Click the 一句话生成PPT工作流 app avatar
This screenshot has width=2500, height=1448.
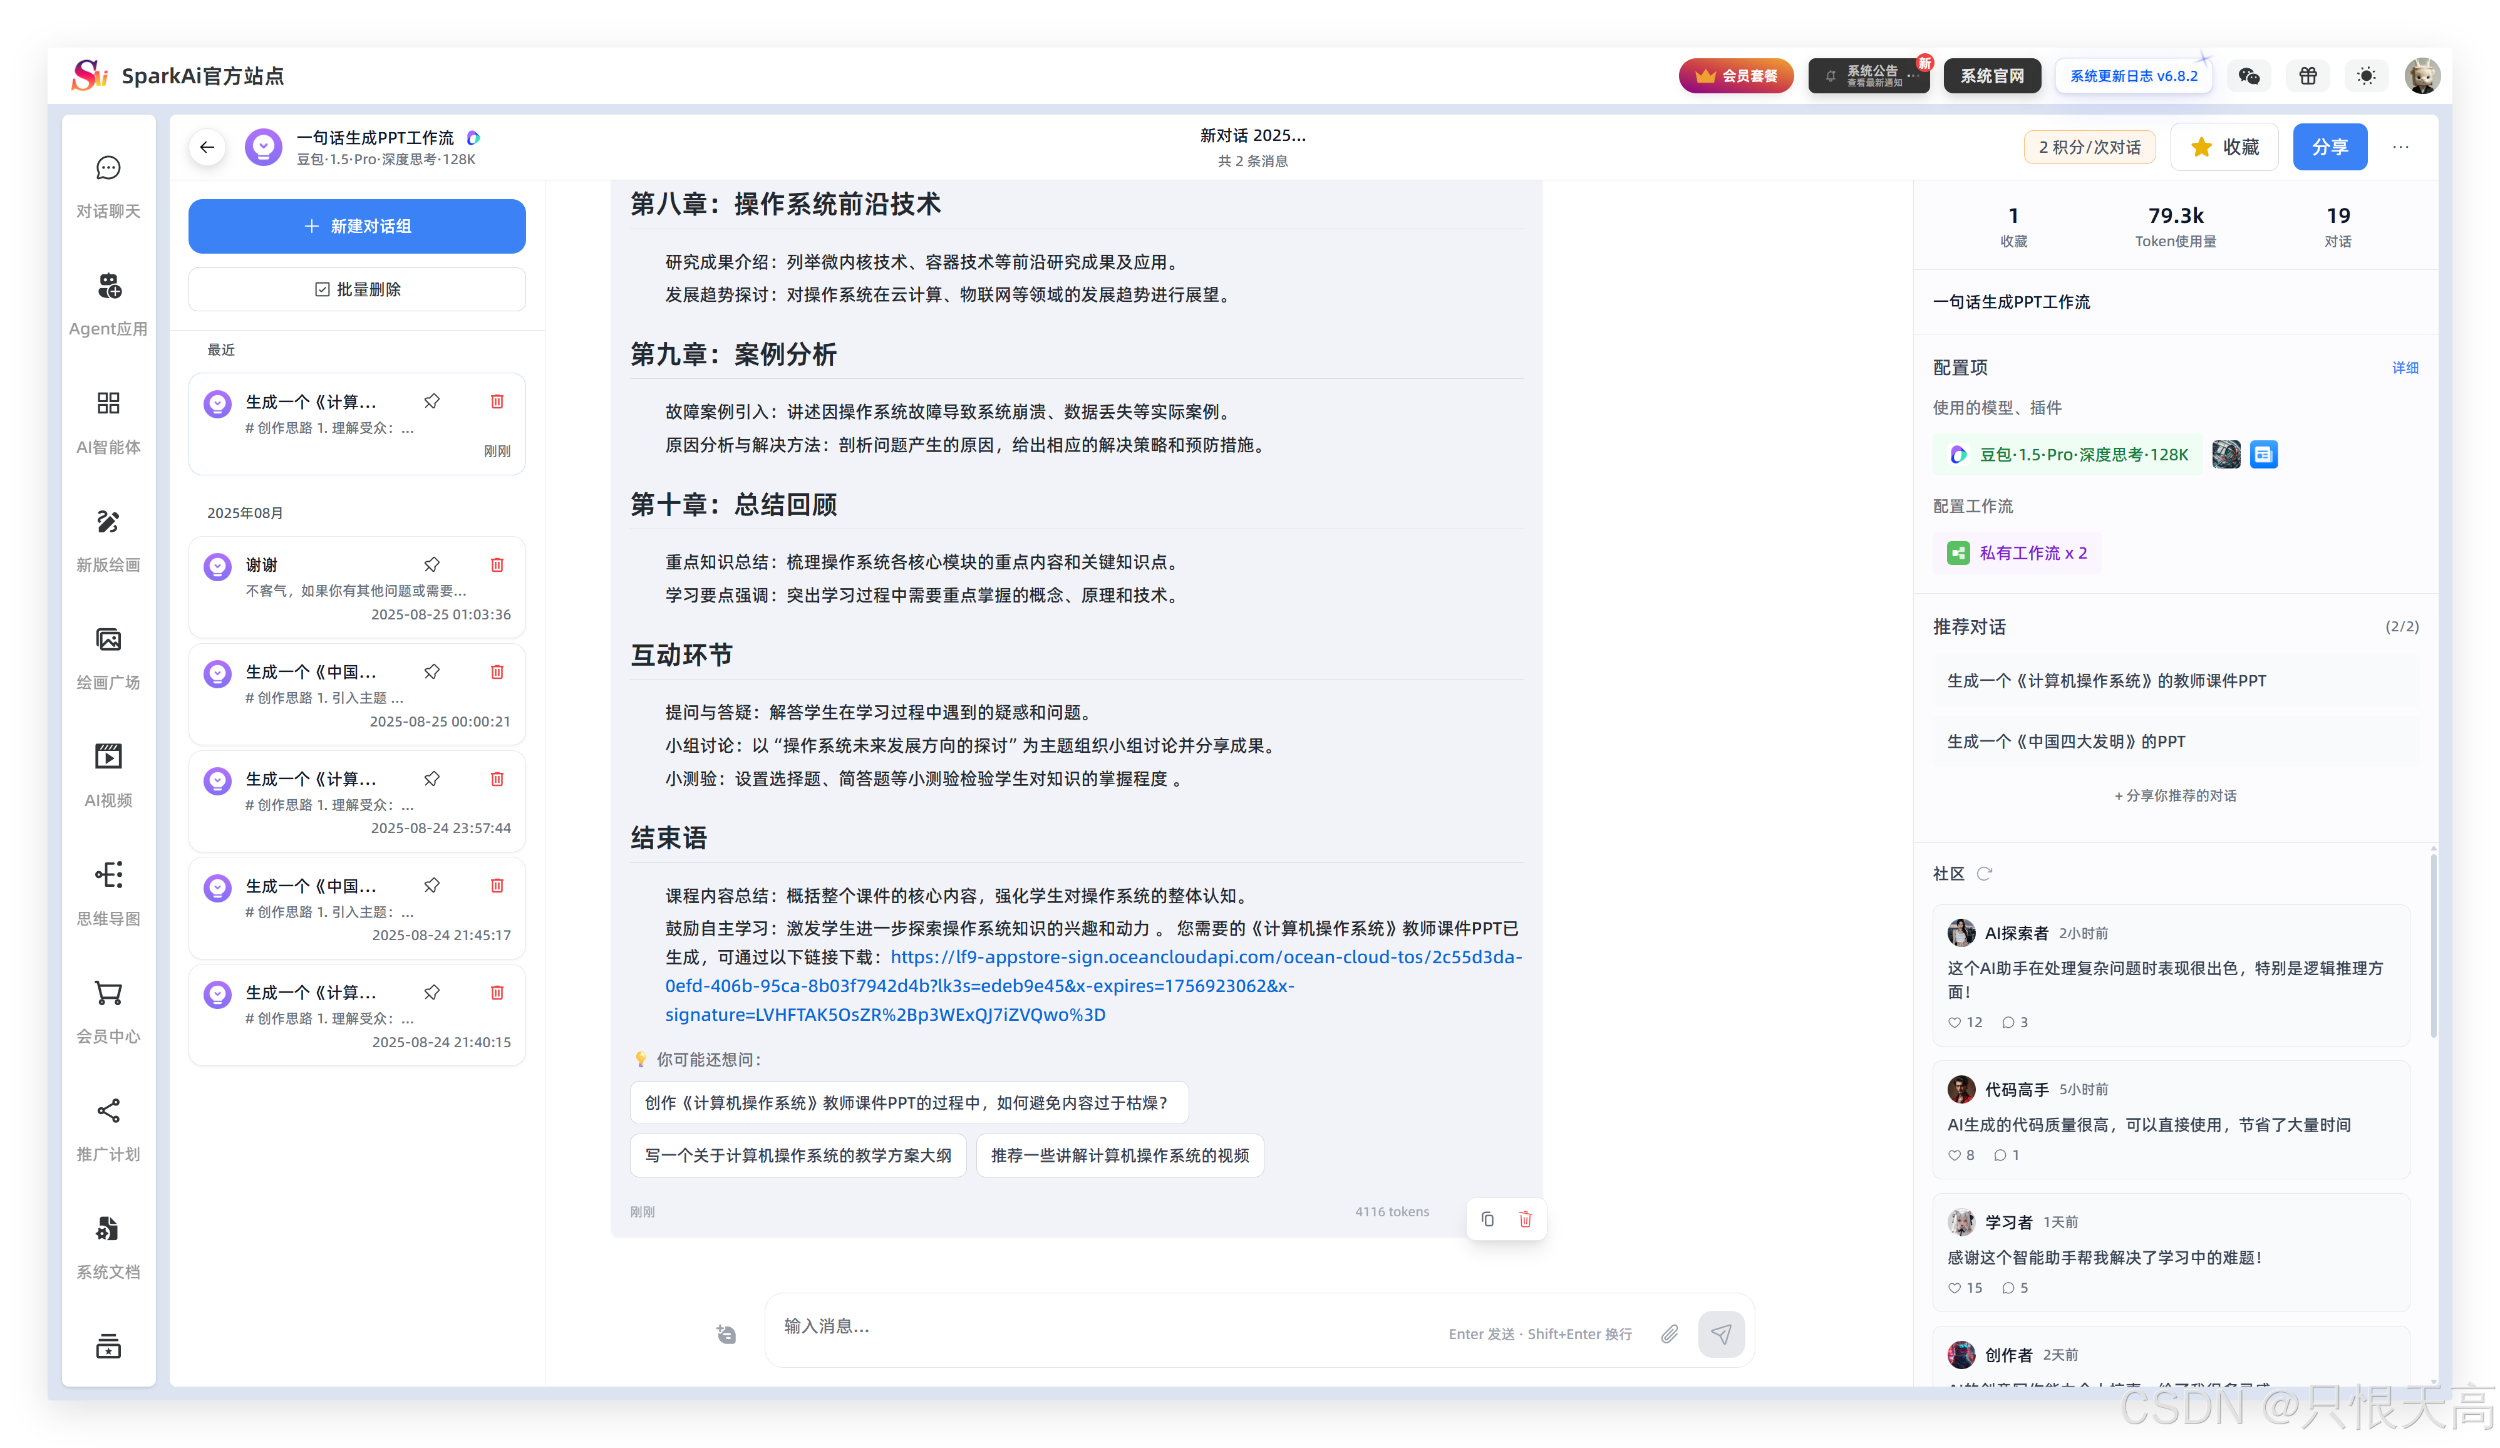click(263, 147)
